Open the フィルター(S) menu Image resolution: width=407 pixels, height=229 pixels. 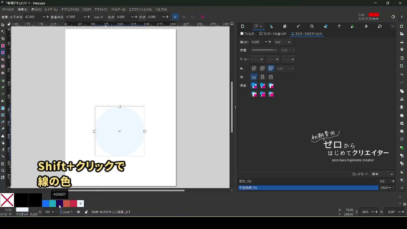118,10
